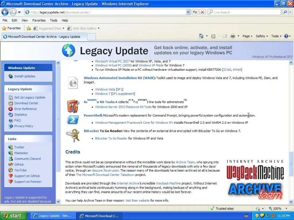Open Set Up Legacy Update link
Screen dimensions: 294x220
[x=30, y=97]
